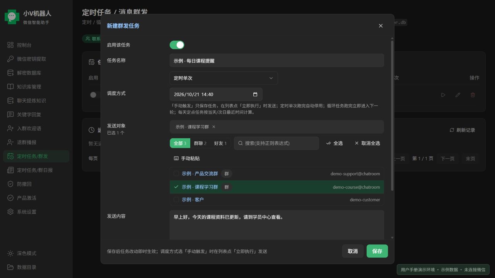Click the 退群播报 sidebar icon
Image resolution: width=495 pixels, height=278 pixels.
point(10,142)
